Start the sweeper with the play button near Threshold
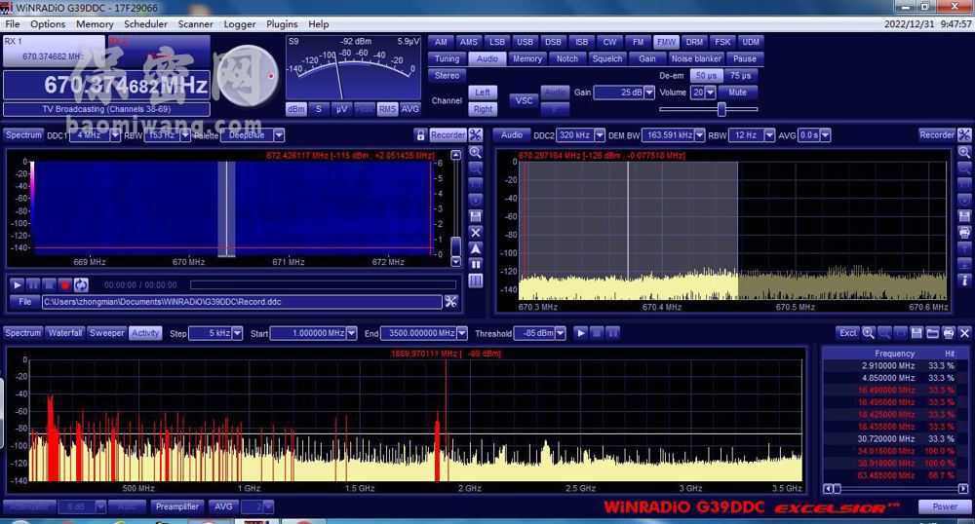This screenshot has height=524, width=975. 581,333
